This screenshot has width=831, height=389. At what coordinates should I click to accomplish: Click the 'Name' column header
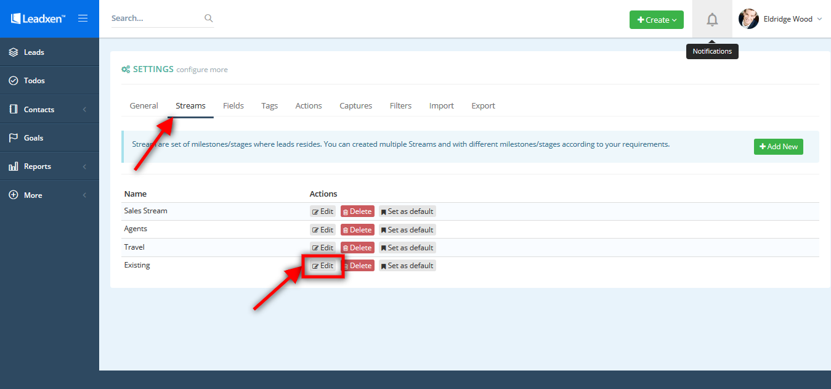point(136,194)
